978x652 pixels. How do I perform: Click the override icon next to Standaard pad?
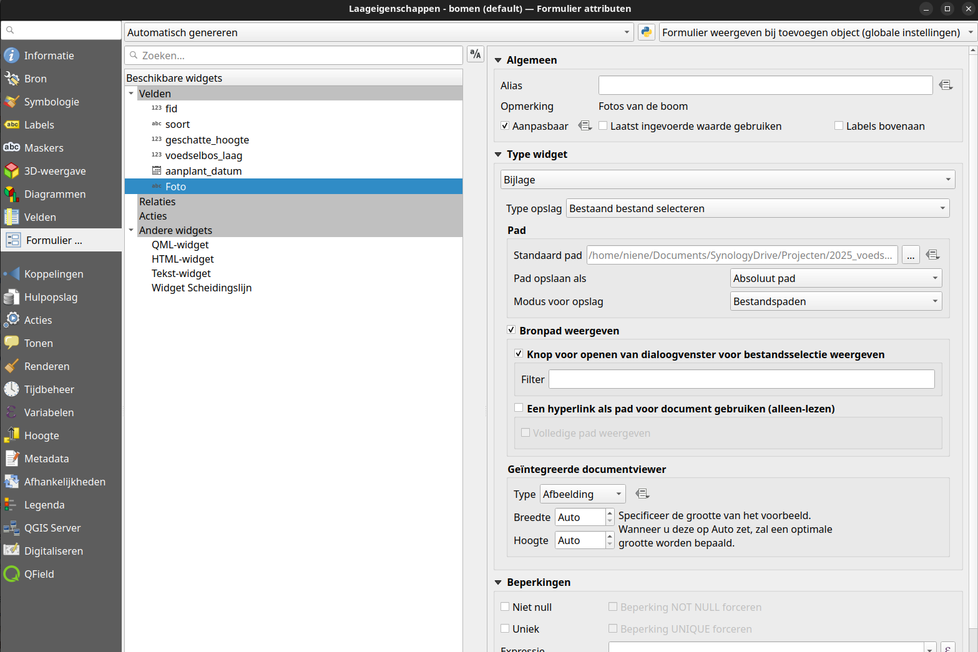pos(932,255)
